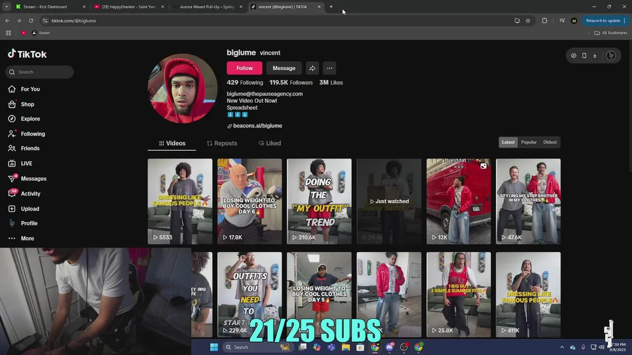632x355 pixels.
Task: Play the Losing Weight Day 6 video
Action: click(249, 201)
